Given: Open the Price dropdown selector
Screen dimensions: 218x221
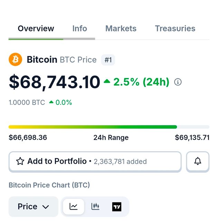Looking at the screenshot, I should tap(33, 206).
